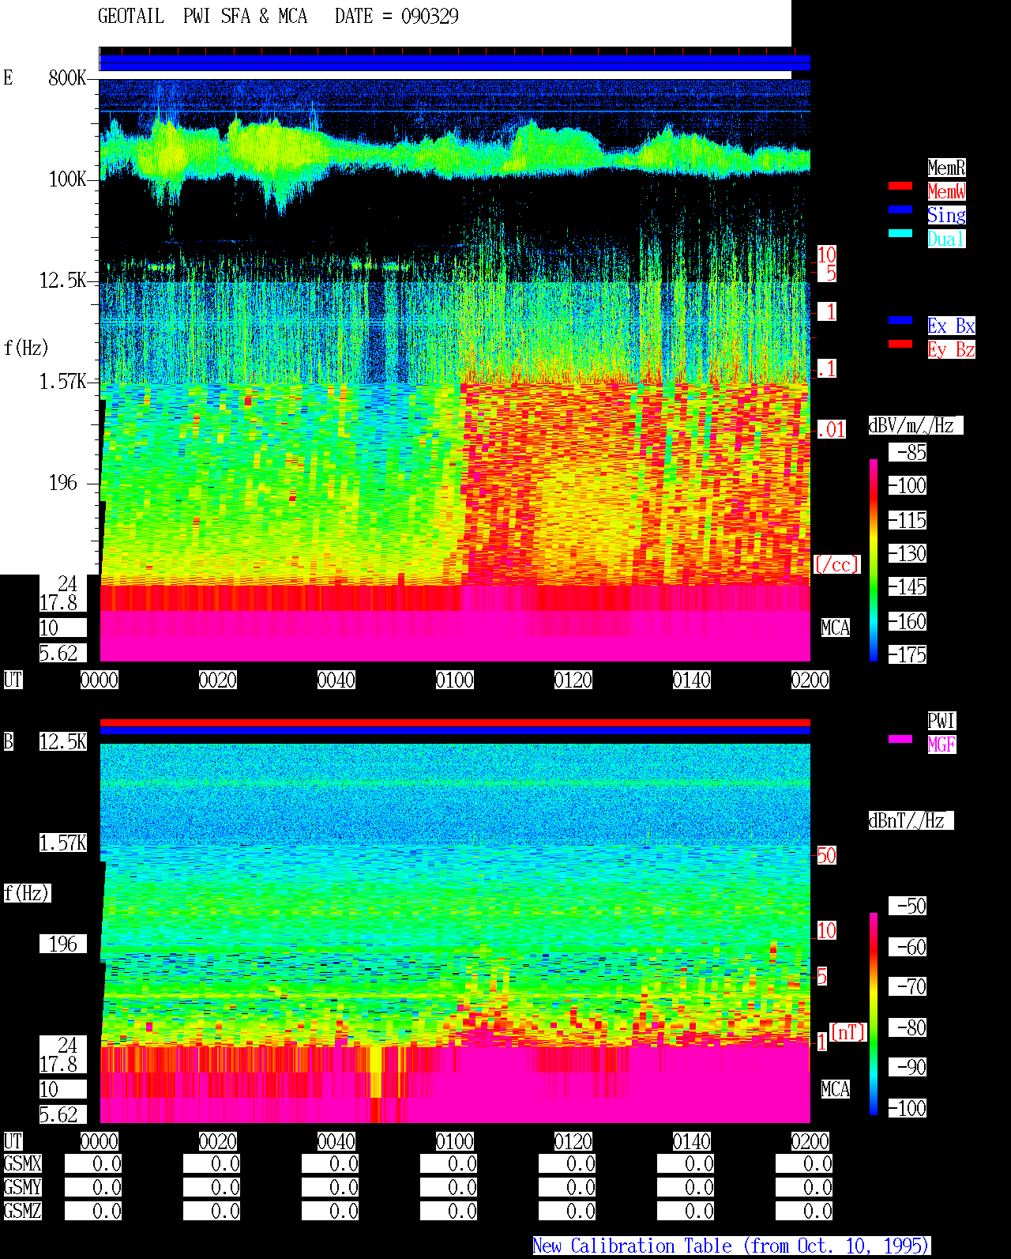Click the MCA label beside E spectrogram
This screenshot has width=1011, height=1259.
click(x=836, y=628)
